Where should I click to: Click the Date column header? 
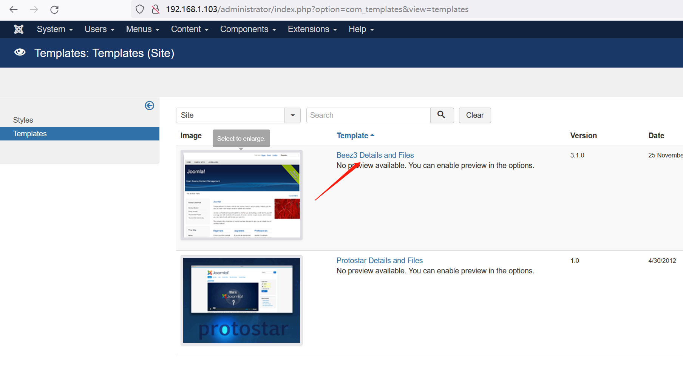pos(657,136)
